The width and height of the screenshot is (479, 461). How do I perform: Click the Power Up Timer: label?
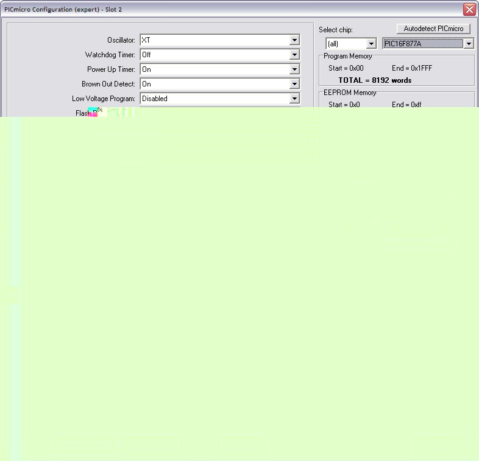pos(111,69)
